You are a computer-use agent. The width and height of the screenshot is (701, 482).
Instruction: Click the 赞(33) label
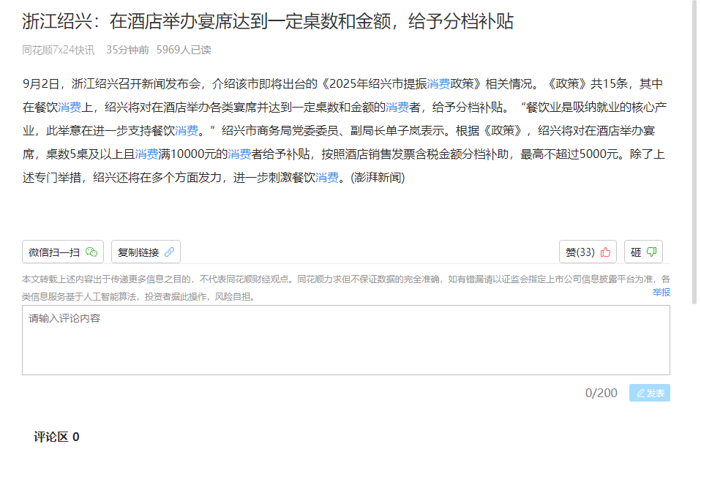[x=580, y=252]
